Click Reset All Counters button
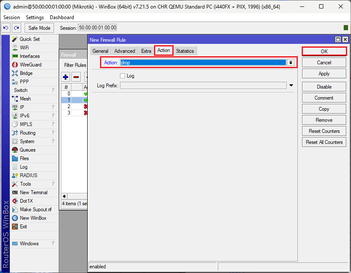Image resolution: width=351 pixels, height=273 pixels. 324,142
